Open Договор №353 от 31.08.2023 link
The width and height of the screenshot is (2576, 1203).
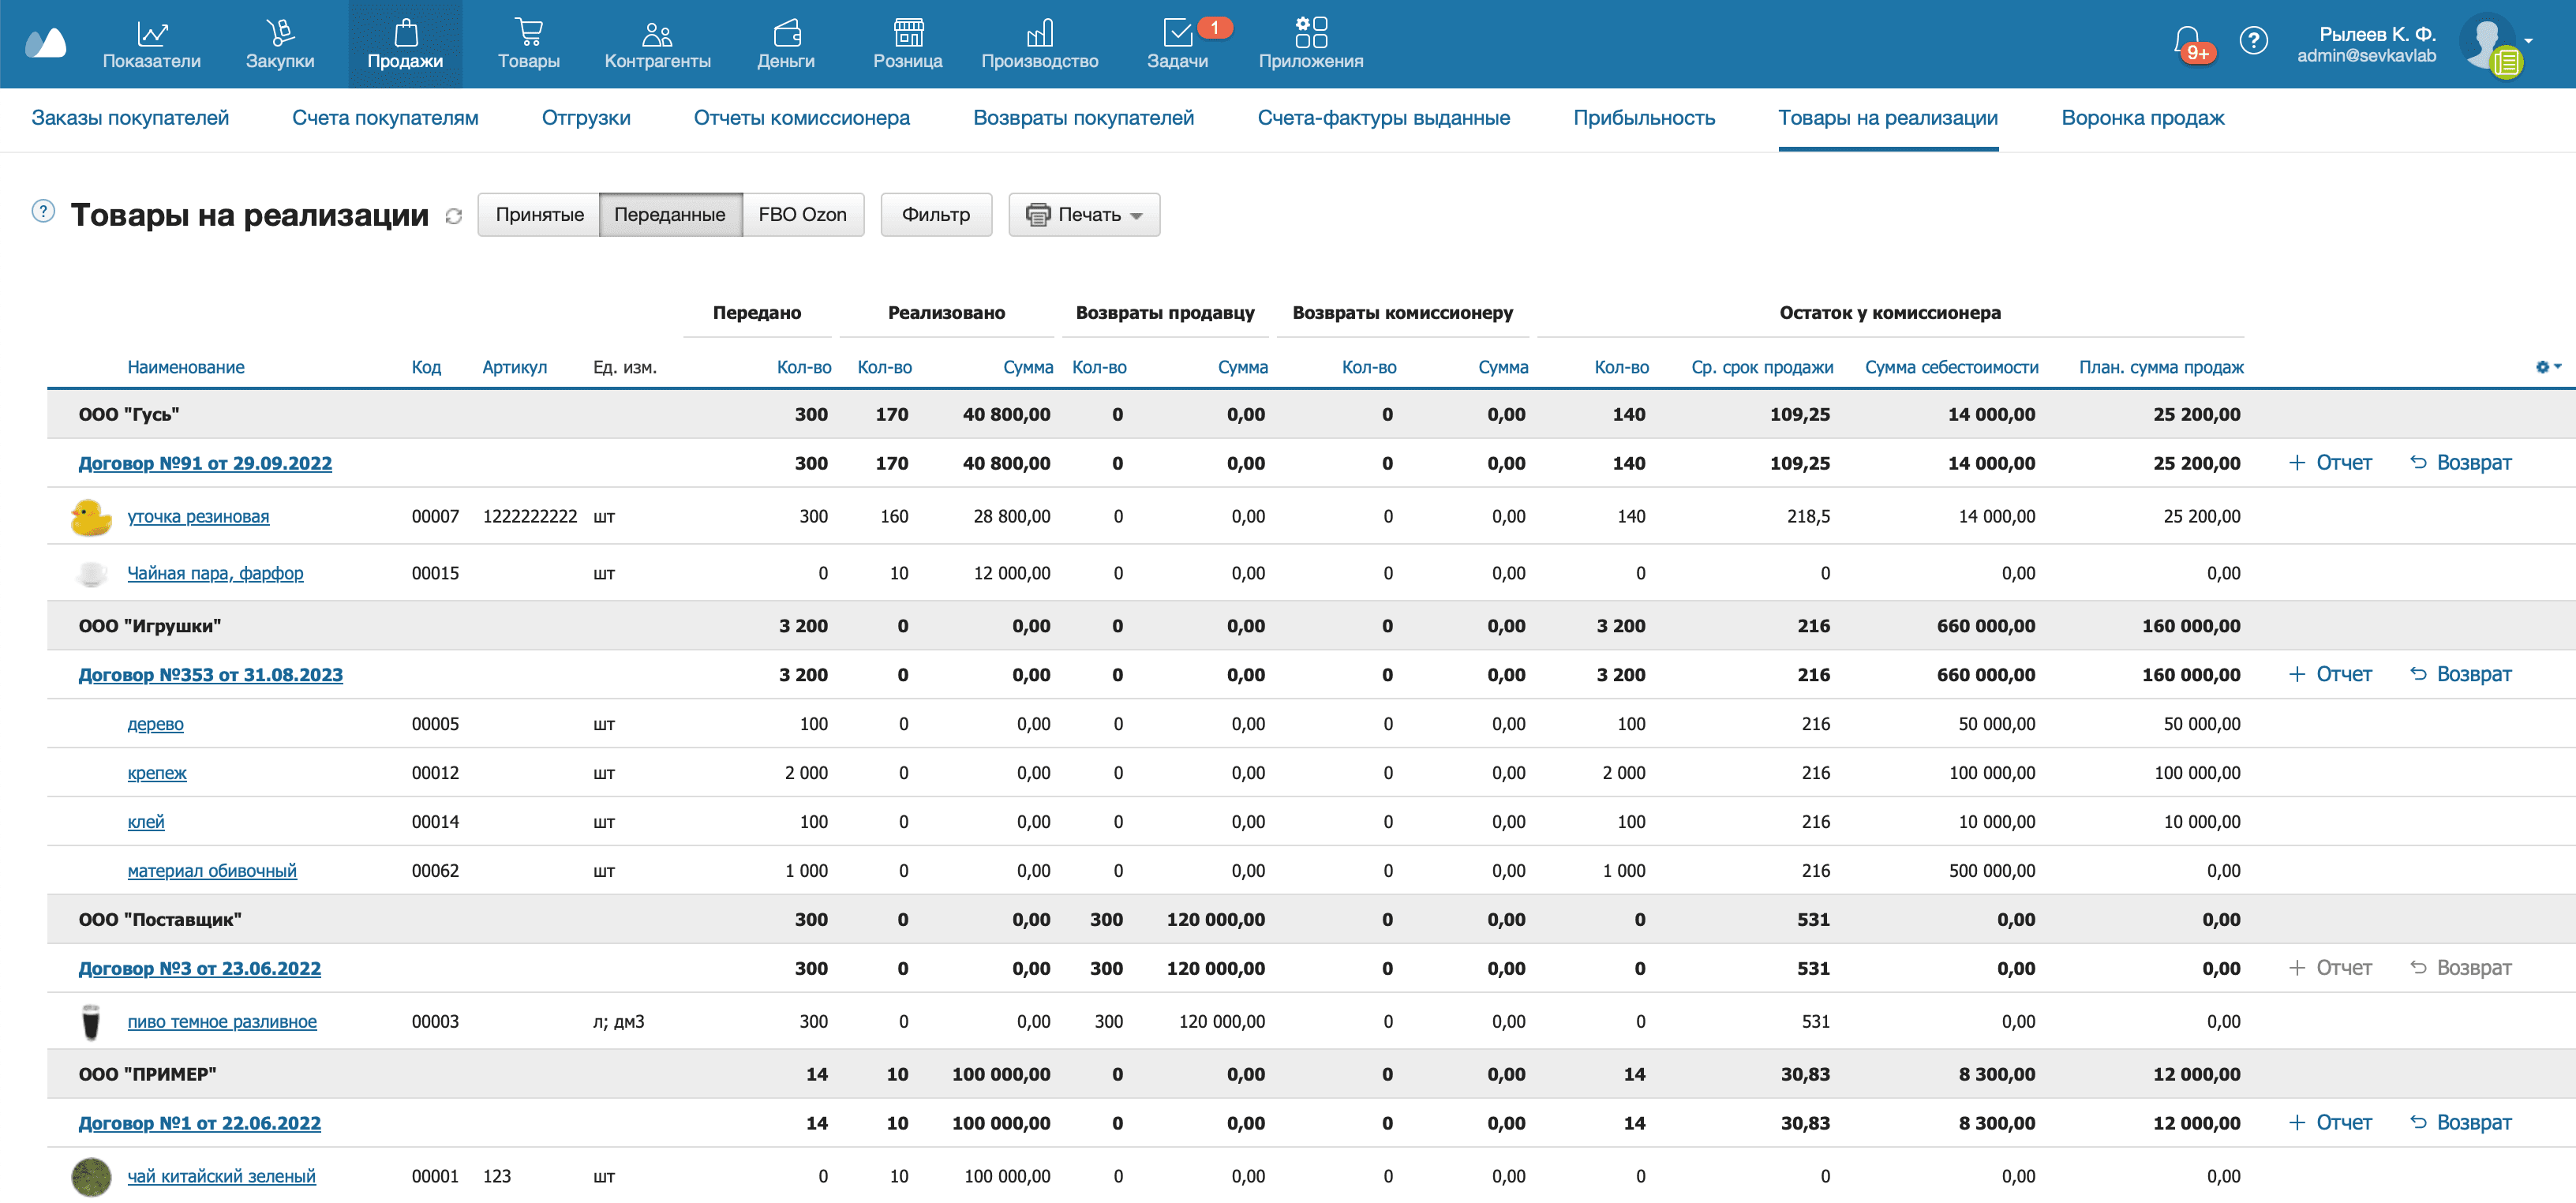tap(210, 675)
